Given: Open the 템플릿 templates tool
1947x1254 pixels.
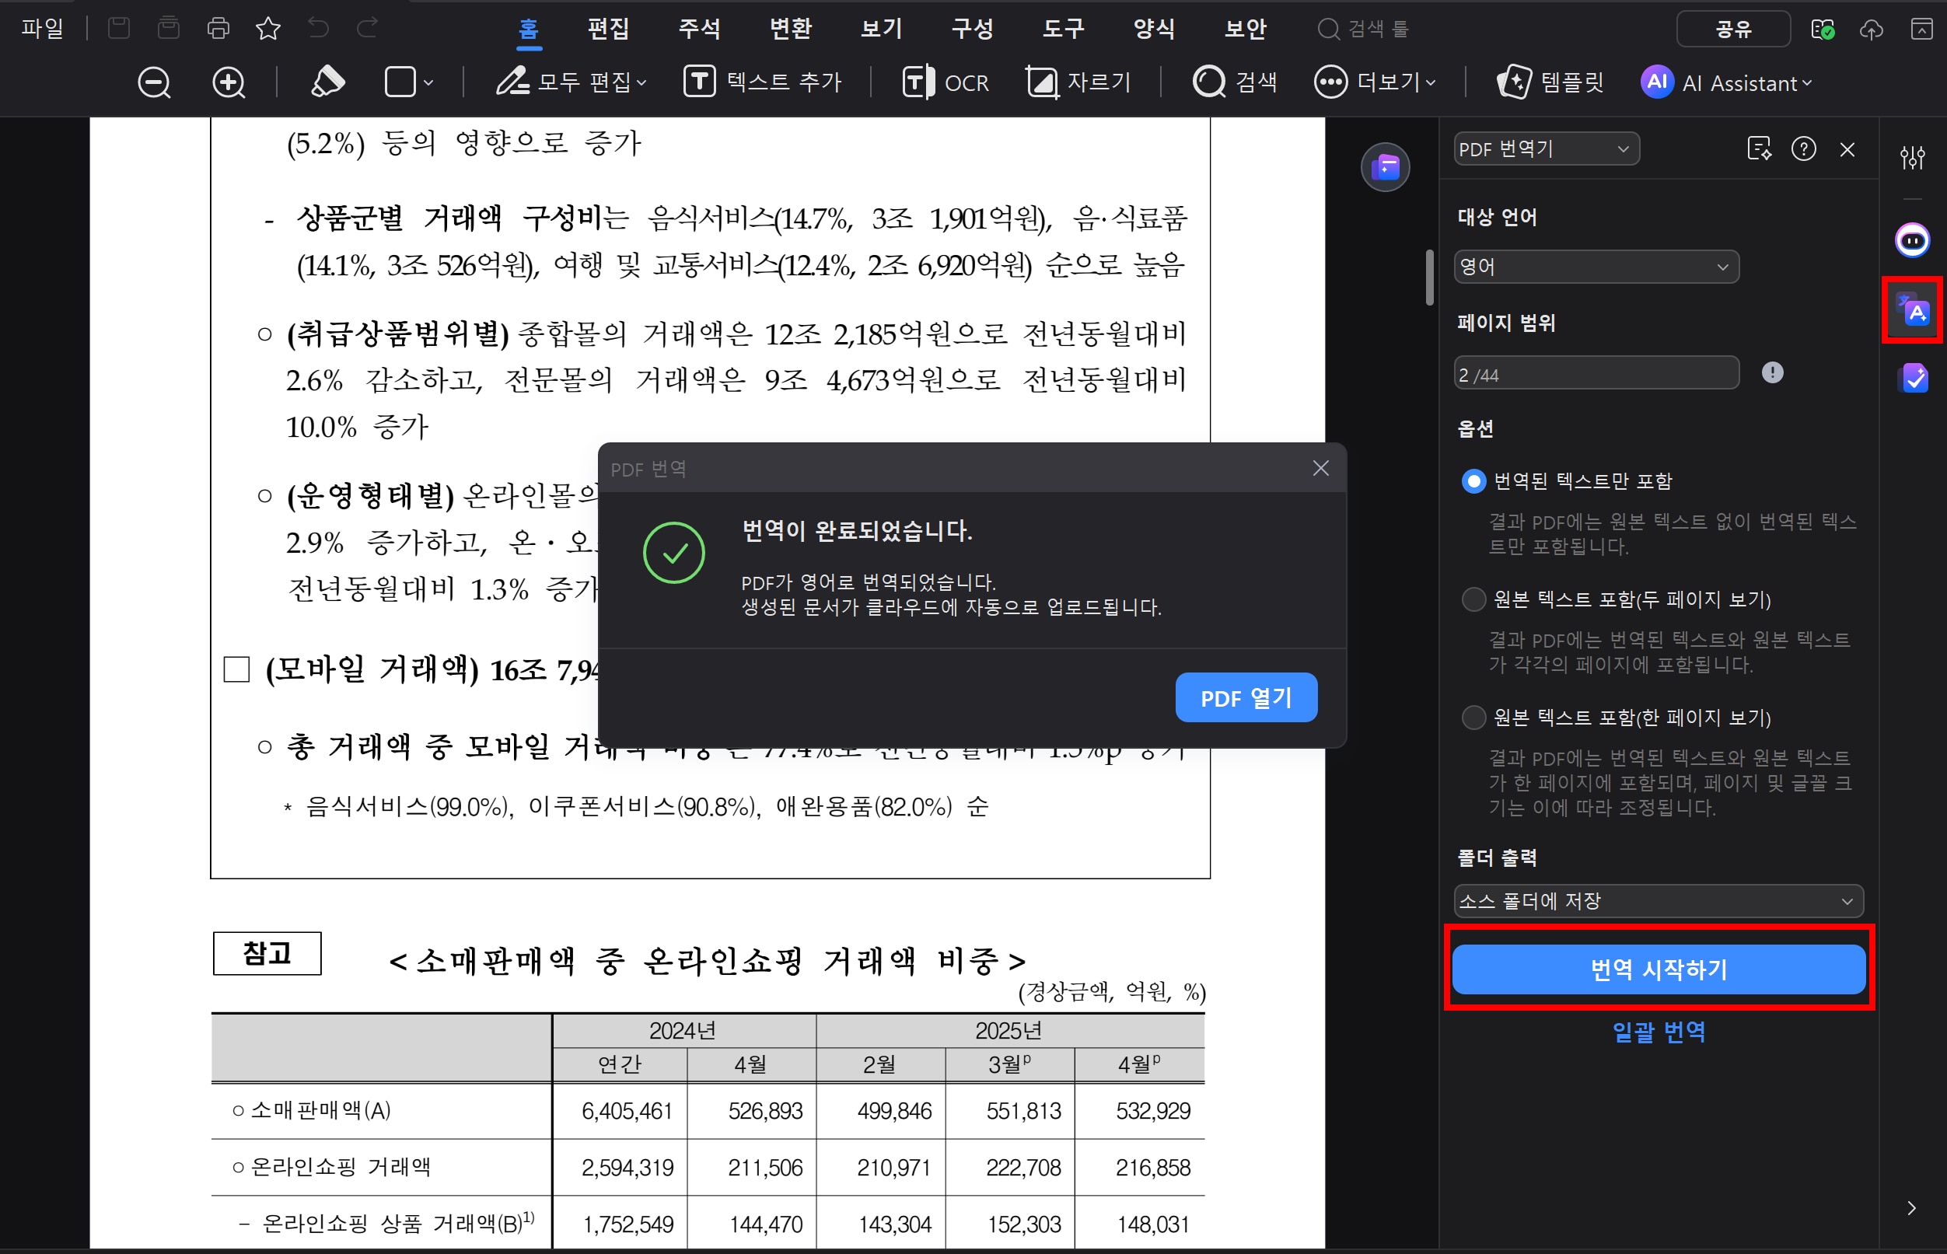Looking at the screenshot, I should [x=1550, y=82].
